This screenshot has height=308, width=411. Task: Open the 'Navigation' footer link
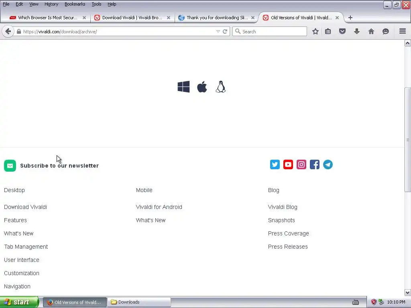click(x=17, y=286)
